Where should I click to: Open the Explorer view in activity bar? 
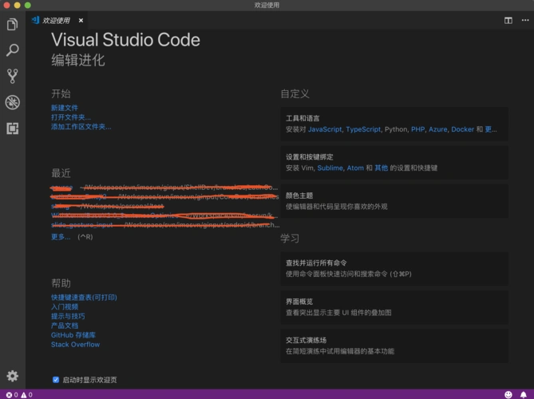(x=12, y=24)
